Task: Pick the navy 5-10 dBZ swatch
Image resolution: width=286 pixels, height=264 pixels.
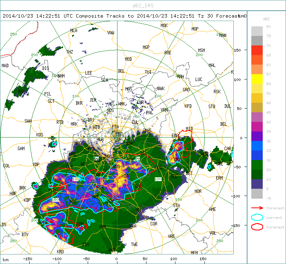Action: [257, 184]
